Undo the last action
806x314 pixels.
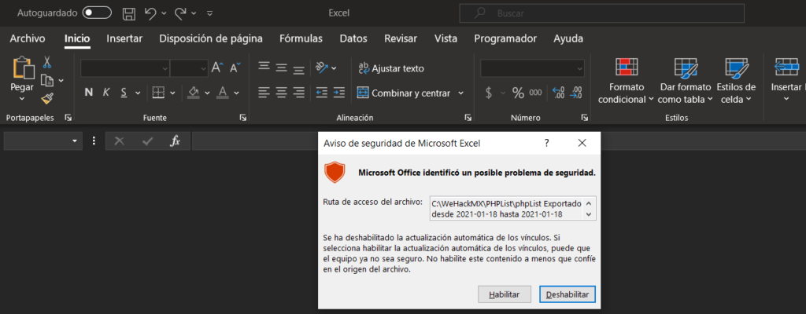click(x=150, y=13)
